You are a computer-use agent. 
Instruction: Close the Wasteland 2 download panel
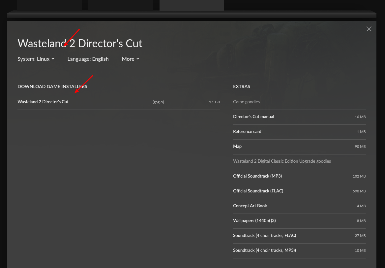(369, 29)
